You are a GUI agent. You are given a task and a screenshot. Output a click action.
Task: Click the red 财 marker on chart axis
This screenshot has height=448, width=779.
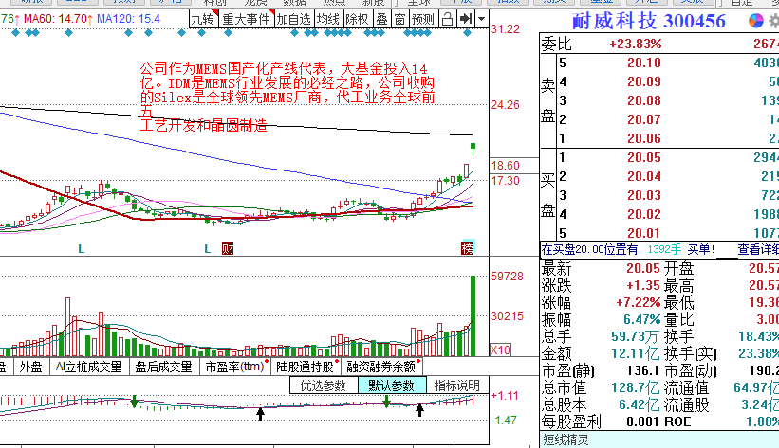226,248
